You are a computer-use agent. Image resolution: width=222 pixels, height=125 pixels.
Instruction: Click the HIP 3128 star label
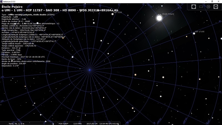coord(118,12)
